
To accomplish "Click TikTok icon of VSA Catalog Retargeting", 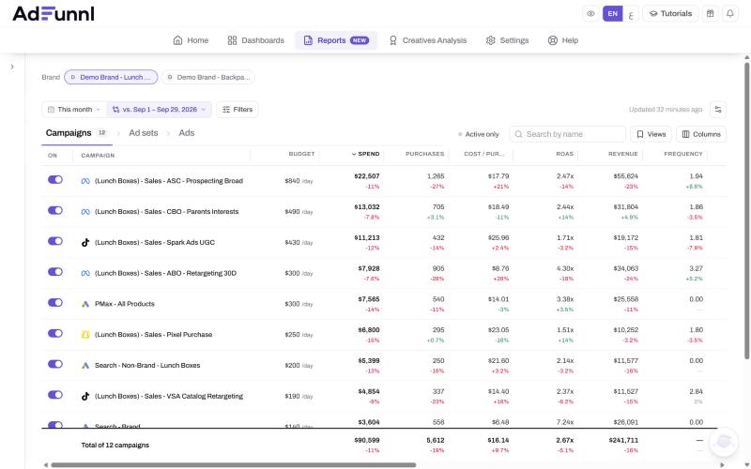I will tap(85, 396).
